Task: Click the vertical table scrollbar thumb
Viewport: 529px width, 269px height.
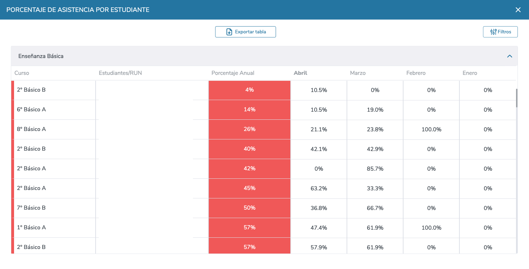Action: click(516, 98)
